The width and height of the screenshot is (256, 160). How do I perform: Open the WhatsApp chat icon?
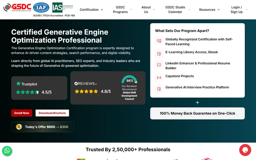click(x=7, y=150)
